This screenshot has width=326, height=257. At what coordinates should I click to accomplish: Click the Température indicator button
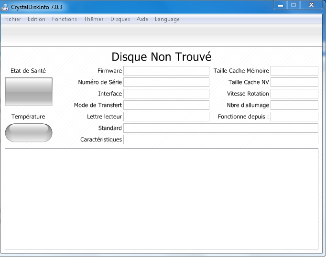(x=28, y=133)
